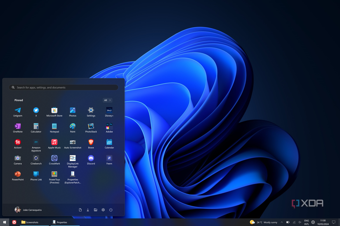340x226 pixels.
Task: Click the Windows Start button on taskbar
Action: coord(5,222)
